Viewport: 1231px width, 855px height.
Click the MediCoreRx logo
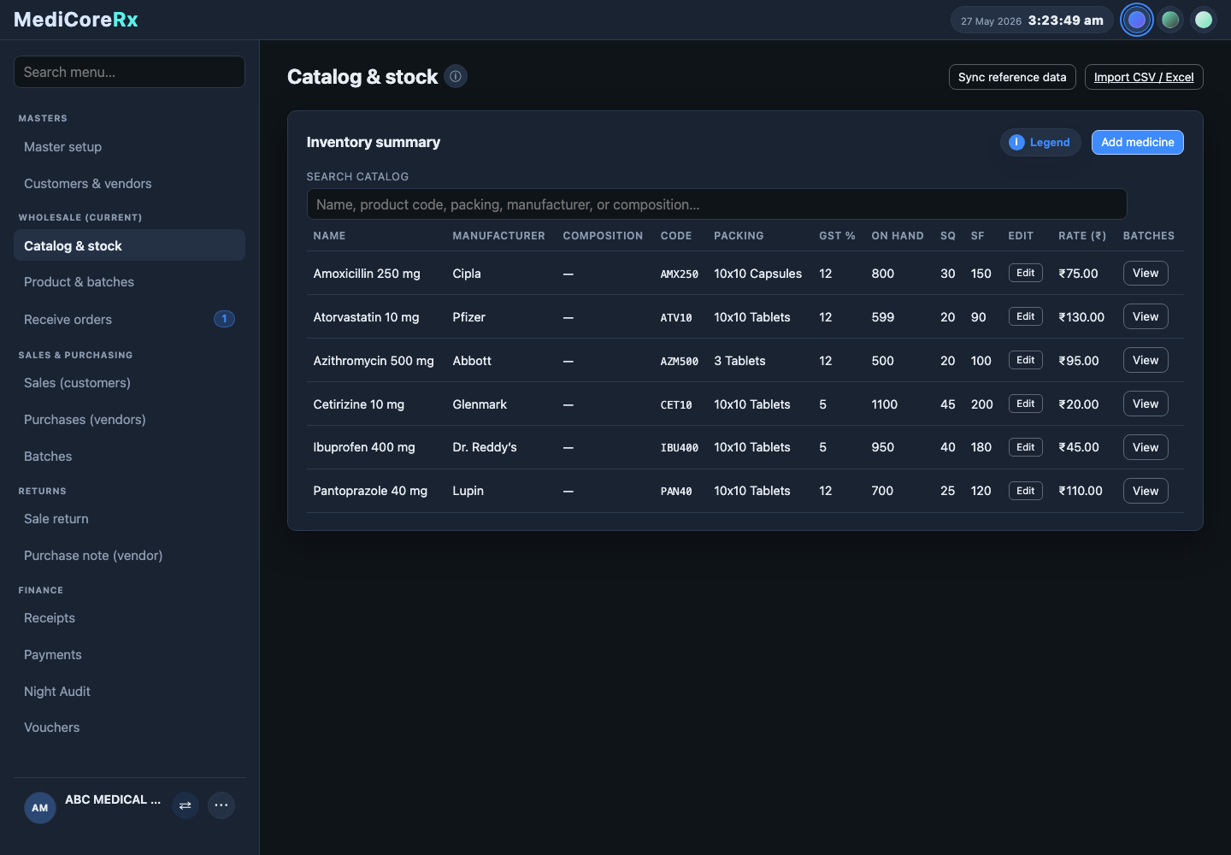(x=76, y=20)
